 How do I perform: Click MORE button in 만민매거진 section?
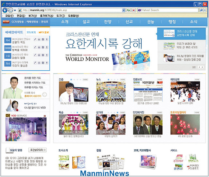159,112
